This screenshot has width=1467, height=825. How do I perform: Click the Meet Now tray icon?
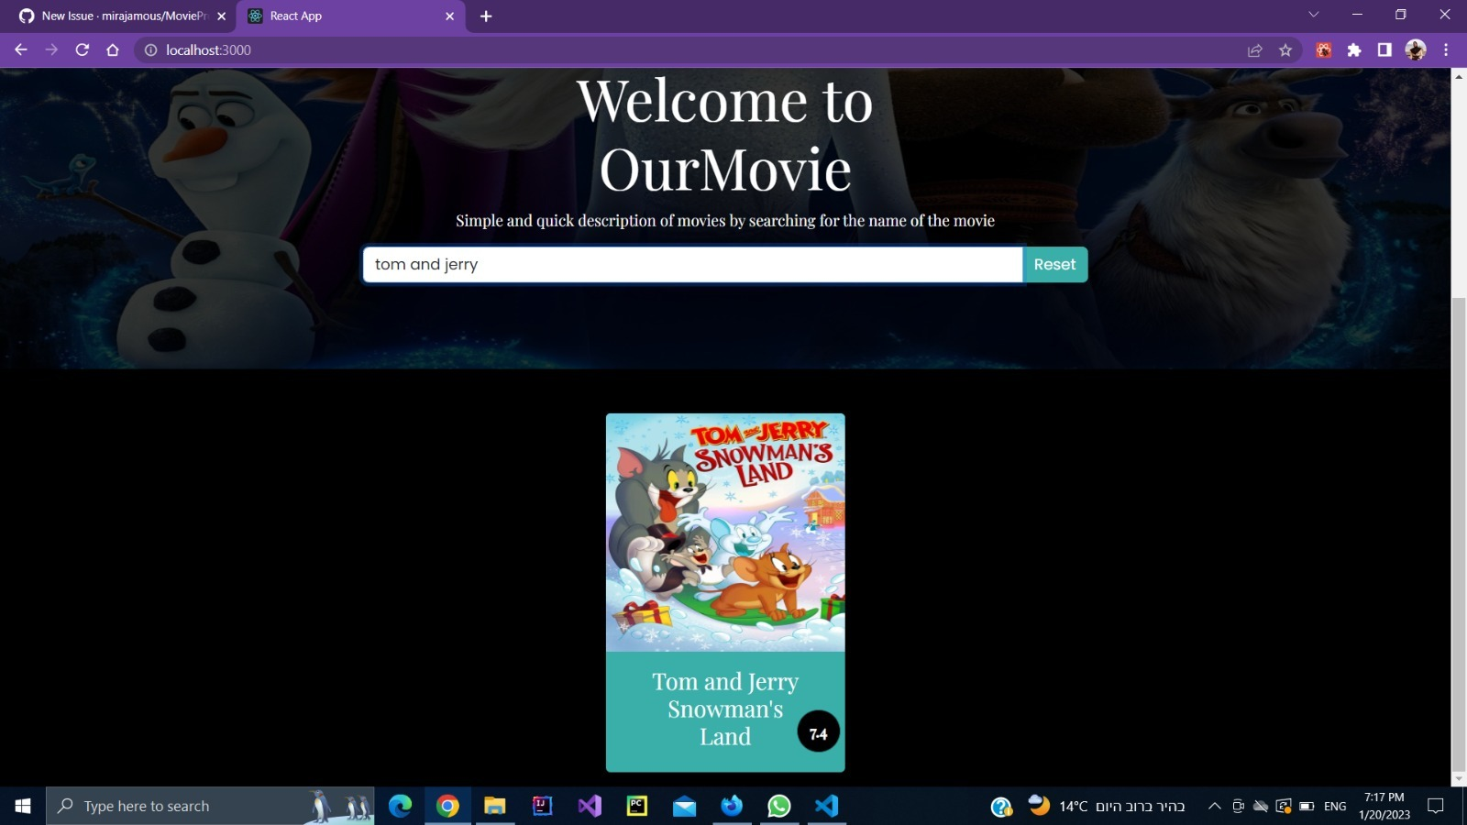pos(1238,807)
